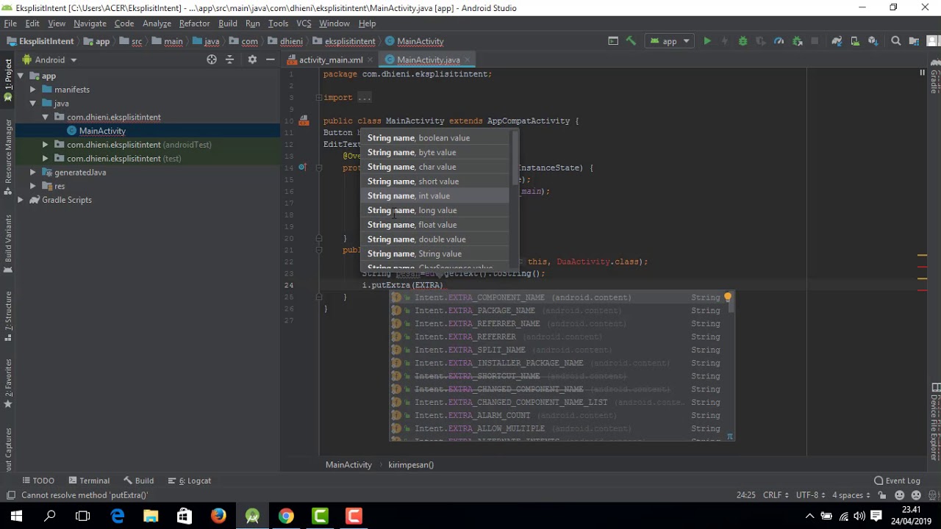Build the project with the hammer icon
Screen dimensions: 941x529
631,41
